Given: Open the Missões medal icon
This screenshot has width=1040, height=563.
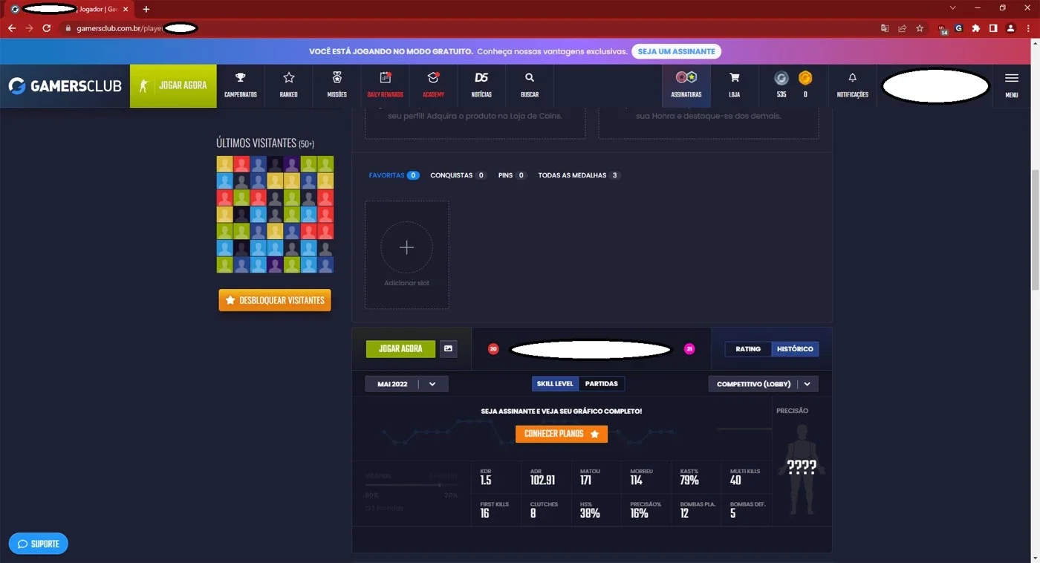Looking at the screenshot, I should pos(337,77).
